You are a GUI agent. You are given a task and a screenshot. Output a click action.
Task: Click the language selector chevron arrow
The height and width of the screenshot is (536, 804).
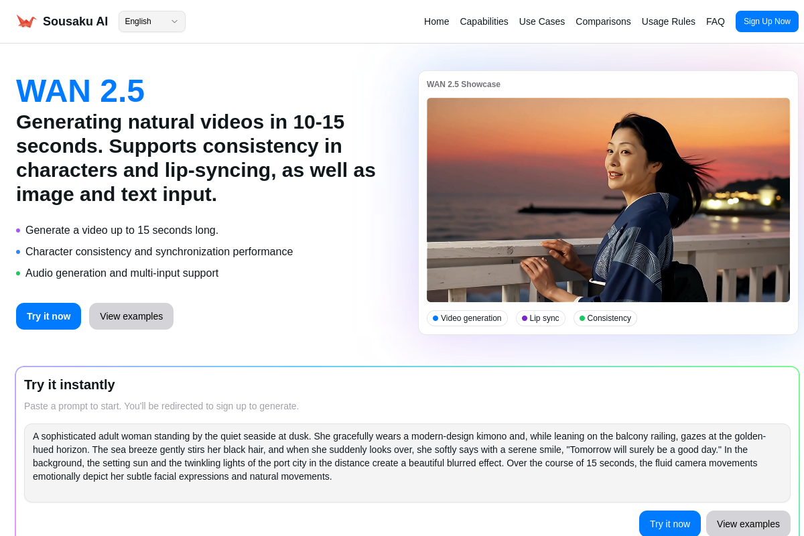tap(174, 21)
